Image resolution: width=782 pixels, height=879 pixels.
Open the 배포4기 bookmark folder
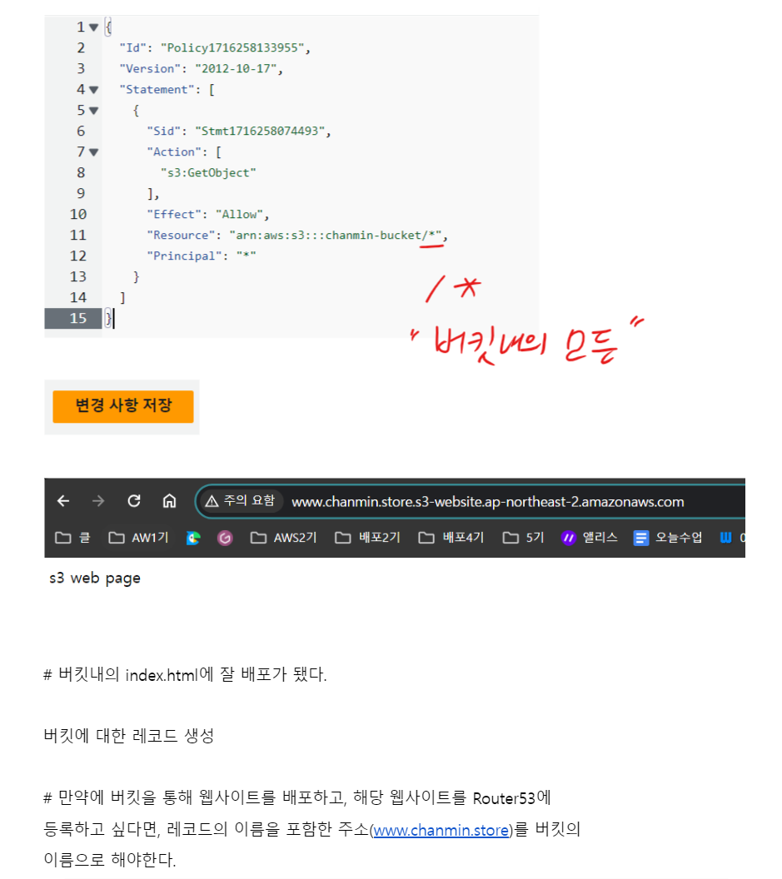pyautogui.click(x=451, y=538)
